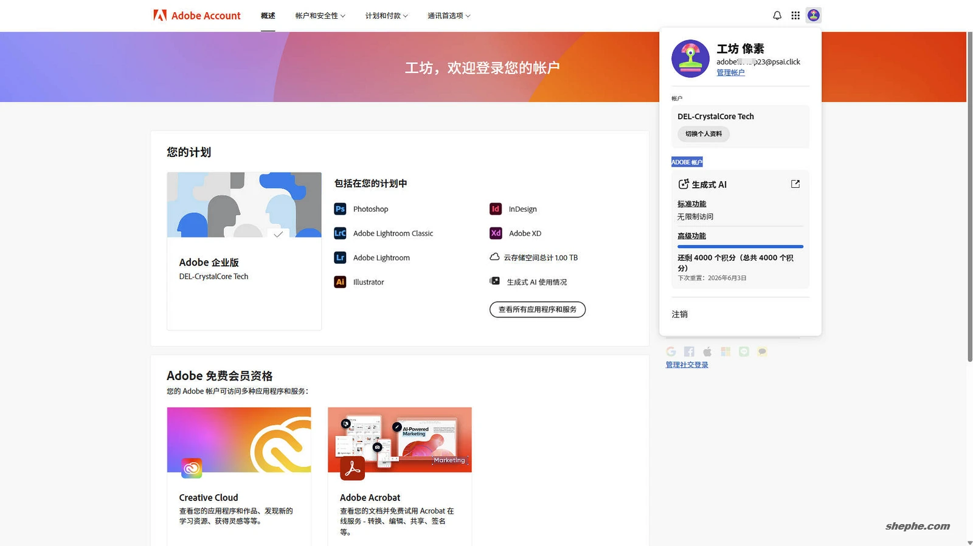The image size is (973, 546).
Task: Click the Facebook social login icon
Action: (689, 351)
